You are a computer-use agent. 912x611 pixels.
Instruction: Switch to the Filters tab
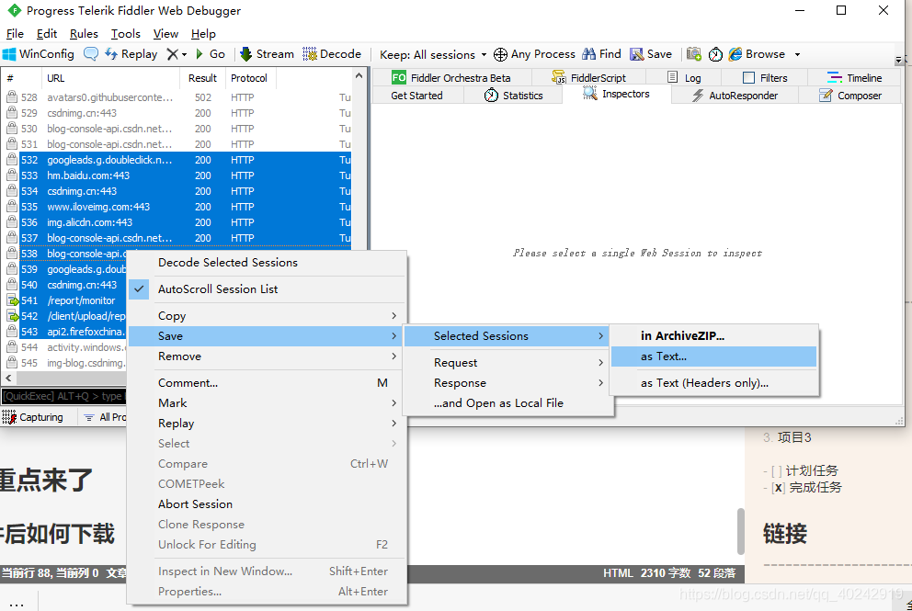pyautogui.click(x=765, y=78)
